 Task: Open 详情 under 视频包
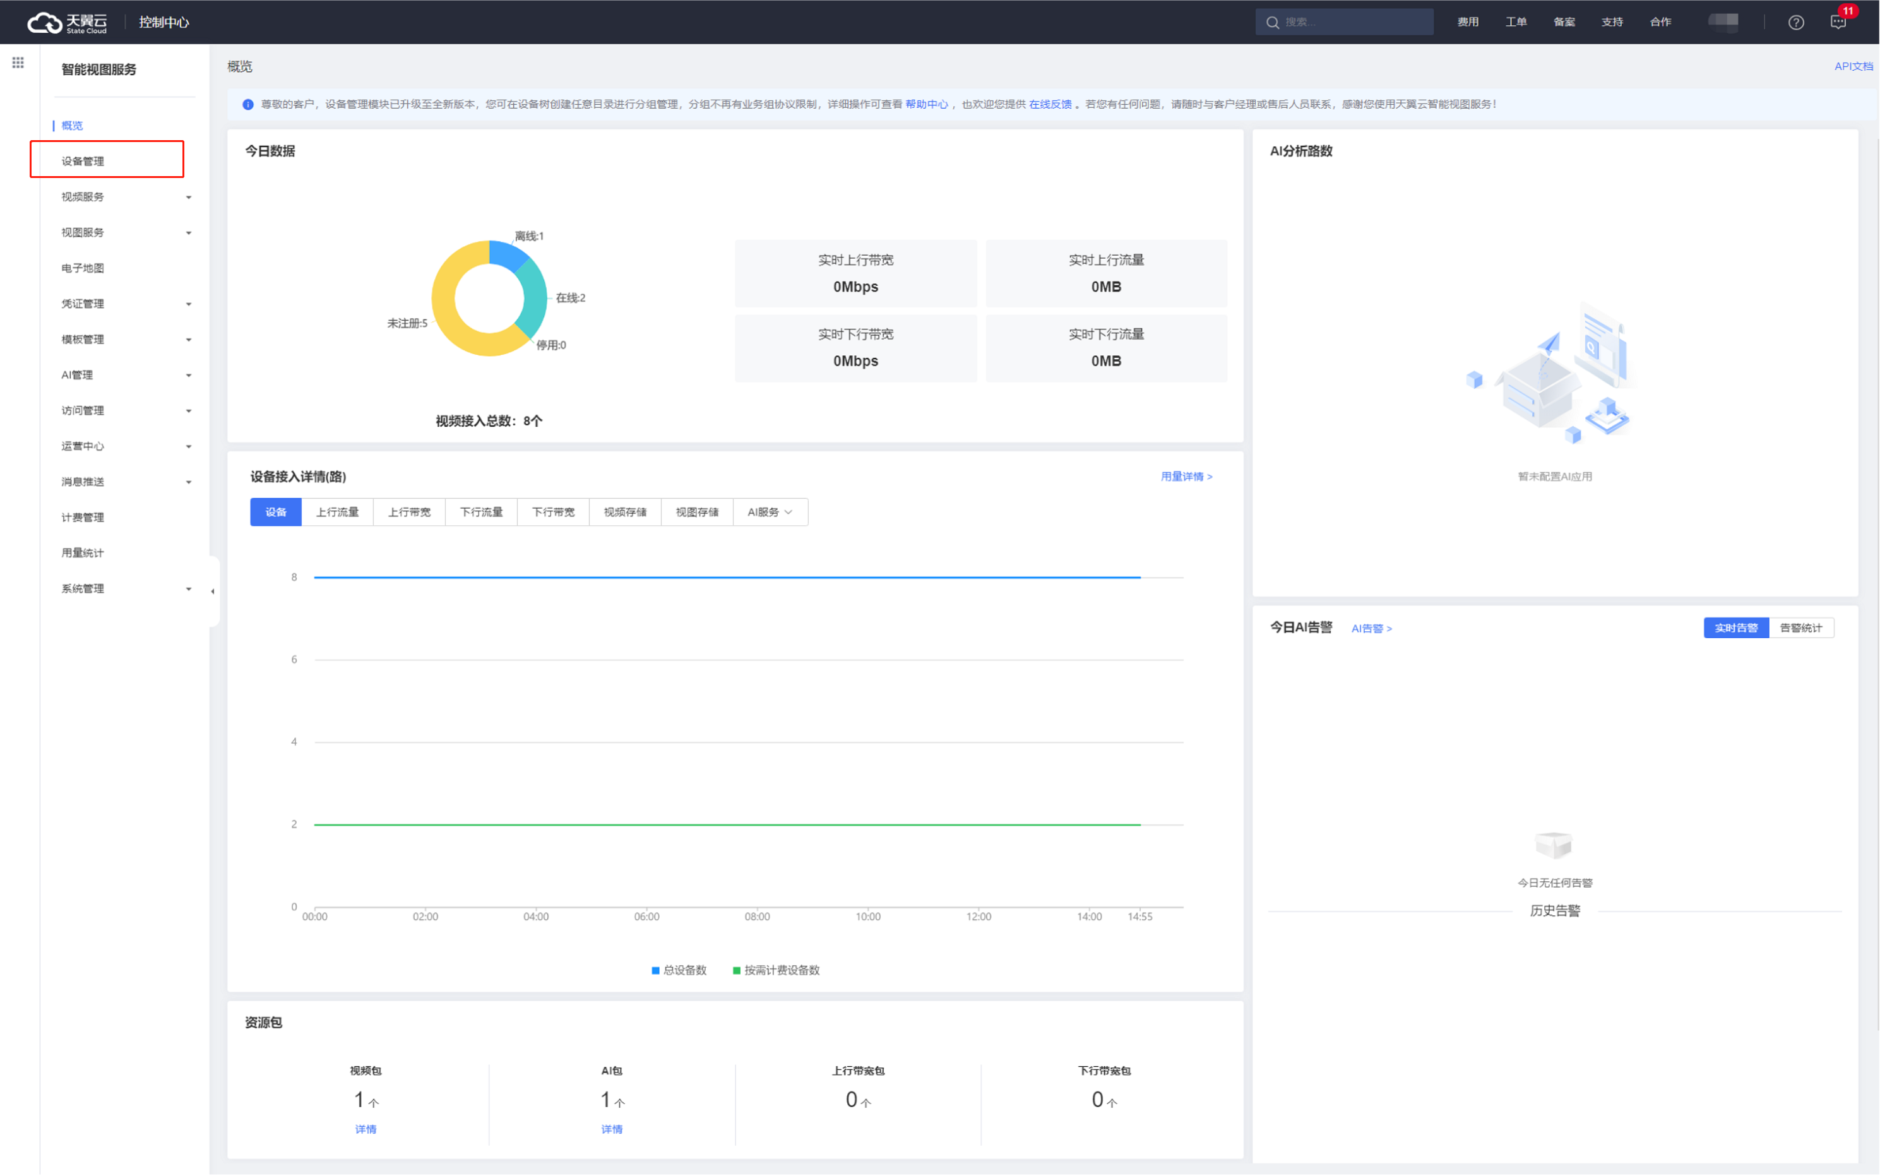[366, 1129]
